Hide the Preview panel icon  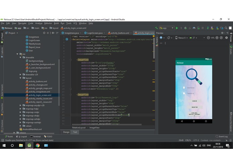(x=227, y=33)
